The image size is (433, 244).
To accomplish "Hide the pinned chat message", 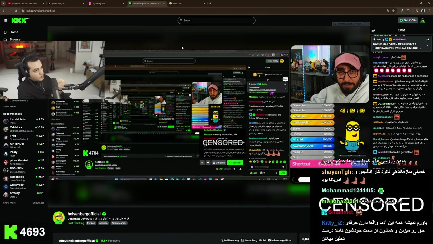I will [x=428, y=39].
